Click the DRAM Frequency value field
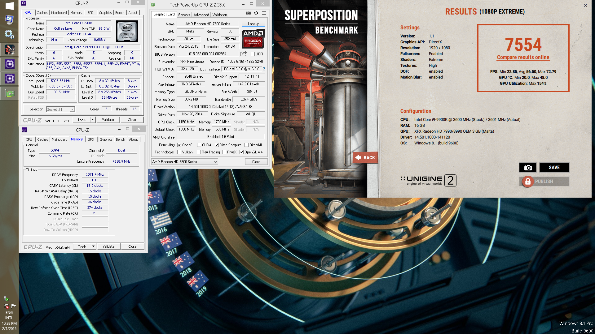Screen dimensions: 595x334 coord(95,174)
